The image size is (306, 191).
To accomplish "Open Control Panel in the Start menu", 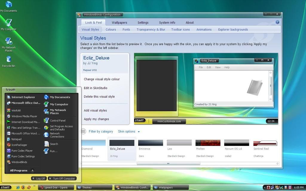I will 57,121.
